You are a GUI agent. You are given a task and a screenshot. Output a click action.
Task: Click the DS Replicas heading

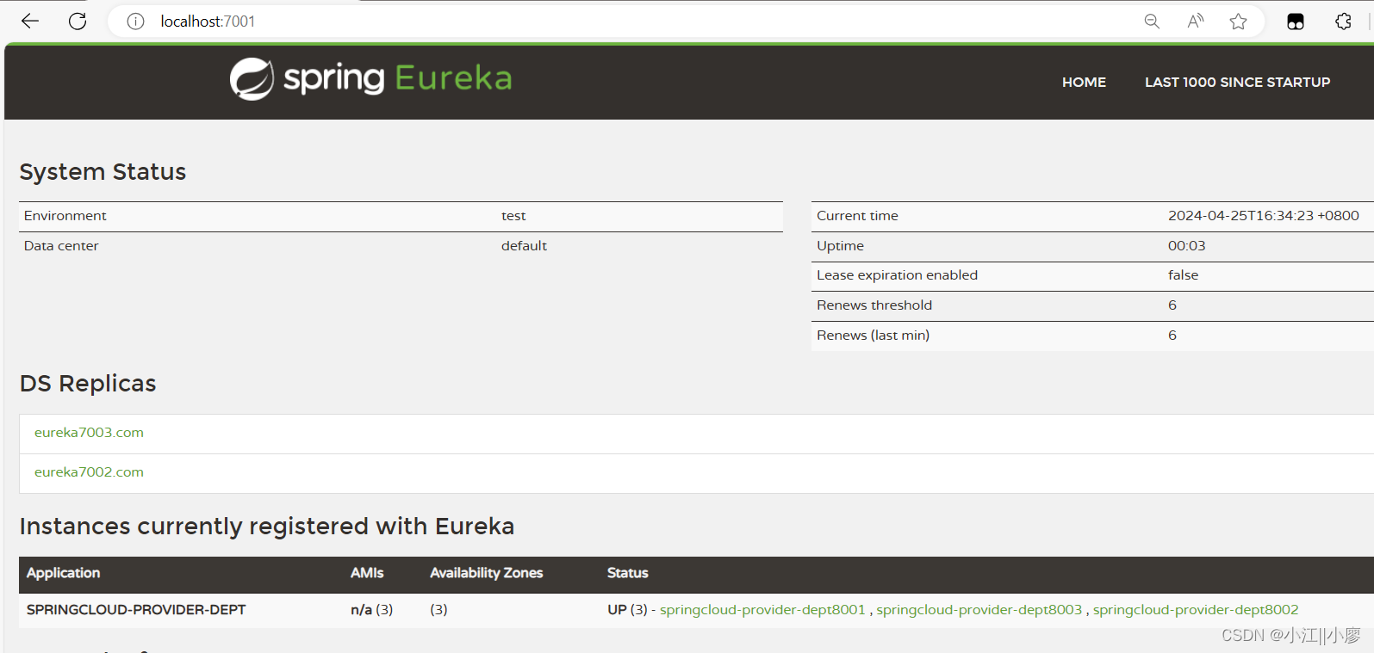tap(88, 384)
